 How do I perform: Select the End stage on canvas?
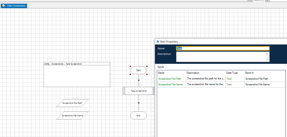(x=138, y=116)
